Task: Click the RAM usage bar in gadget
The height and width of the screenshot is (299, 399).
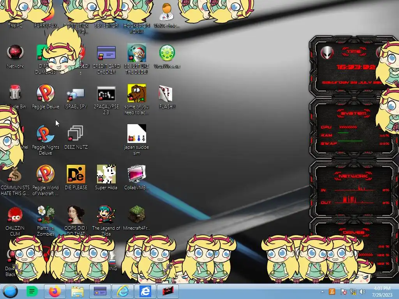Action: (343, 133)
